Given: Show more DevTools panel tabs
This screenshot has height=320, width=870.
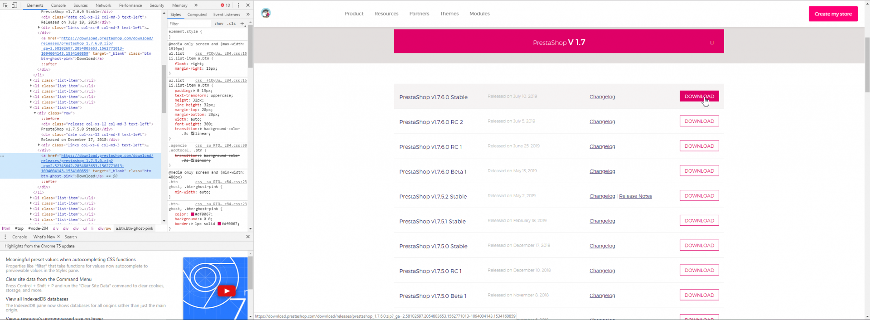Looking at the screenshot, I should pos(196,5).
